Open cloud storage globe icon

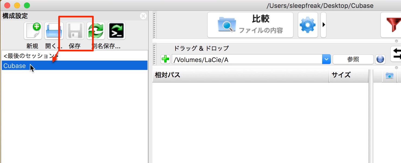380,60
